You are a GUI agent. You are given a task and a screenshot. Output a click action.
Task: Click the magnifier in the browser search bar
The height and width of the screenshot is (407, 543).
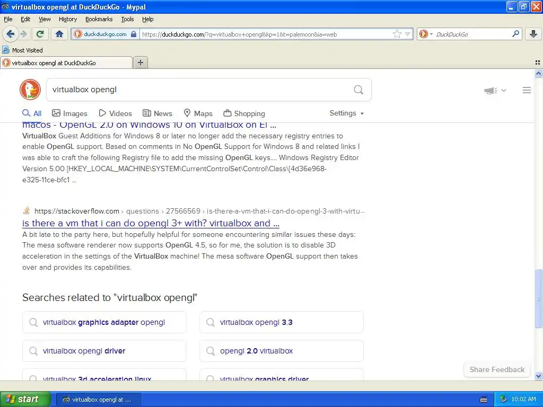[515, 33]
